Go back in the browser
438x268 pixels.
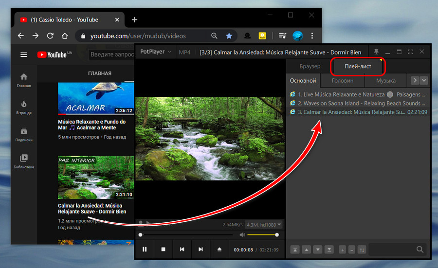point(20,36)
